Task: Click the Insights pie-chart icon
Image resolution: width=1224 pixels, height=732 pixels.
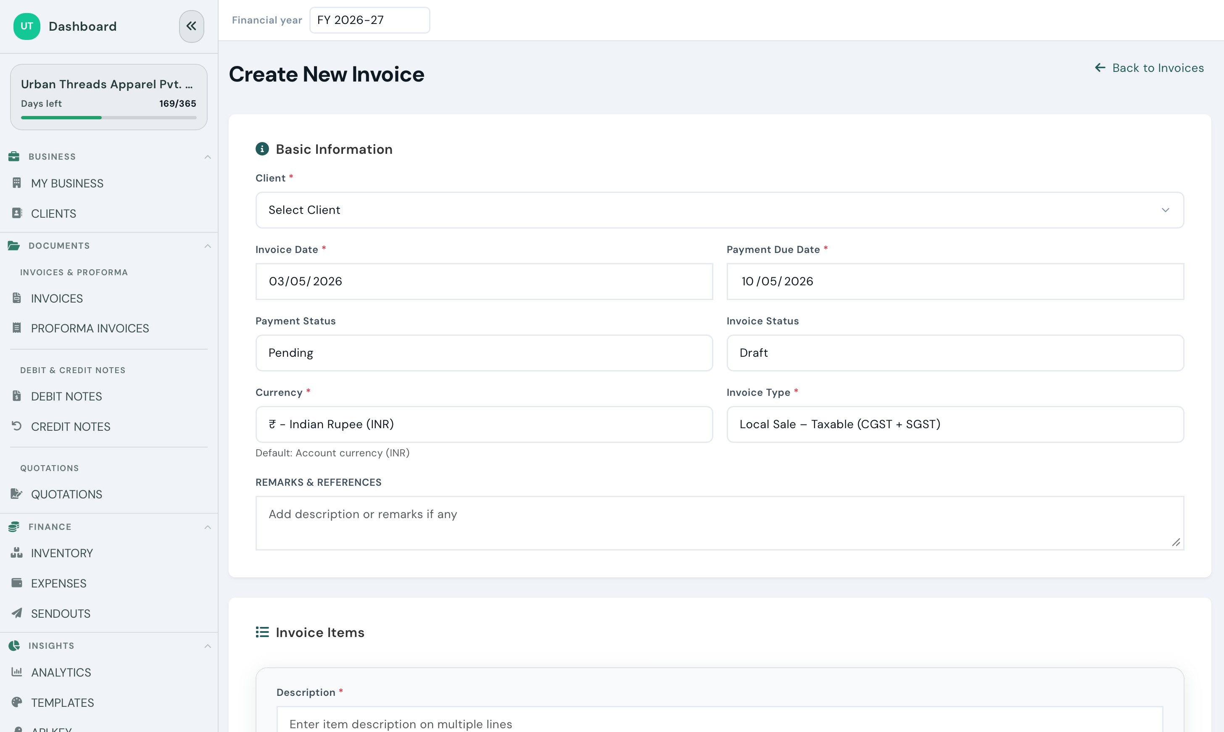Action: [x=14, y=646]
